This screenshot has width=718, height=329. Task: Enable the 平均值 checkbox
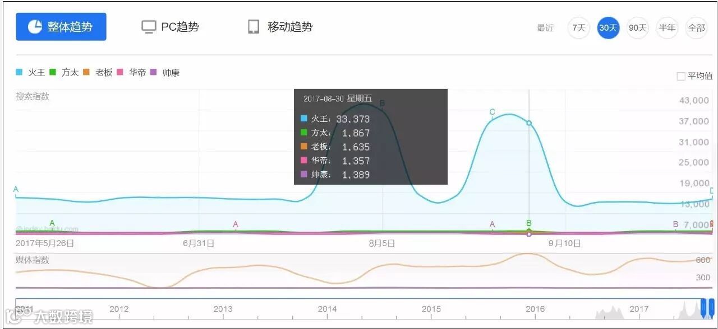[x=681, y=76]
